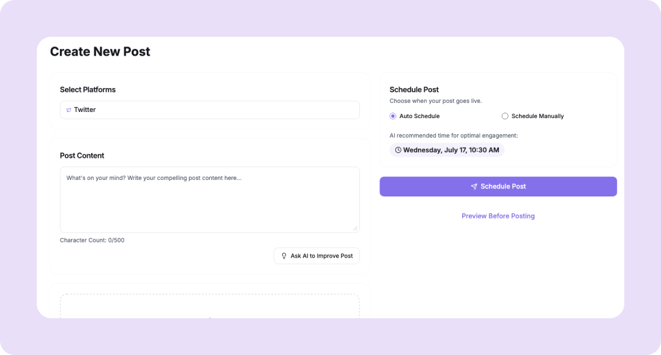Click the Character Count 0/500 text
Image resolution: width=661 pixels, height=355 pixels.
point(92,241)
